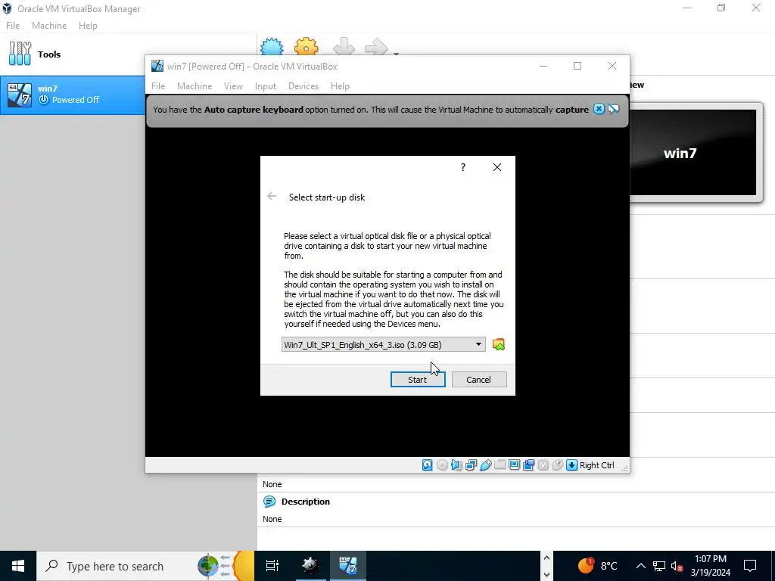Click the Windows Start button
This screenshot has height=581, width=775.
coord(18,566)
